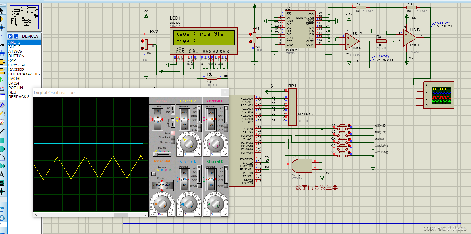Switch to Component Mode tool
The height and width of the screenshot is (234, 471).
point(2,19)
